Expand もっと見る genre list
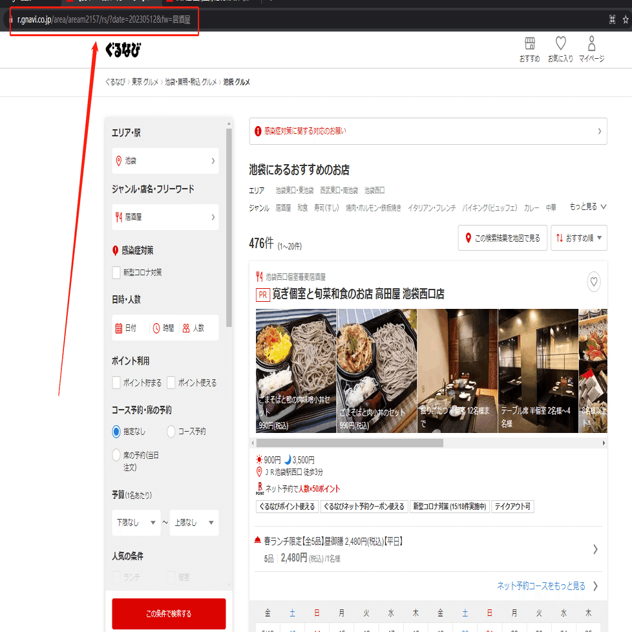Screen dimensions: 632x632 [587, 207]
